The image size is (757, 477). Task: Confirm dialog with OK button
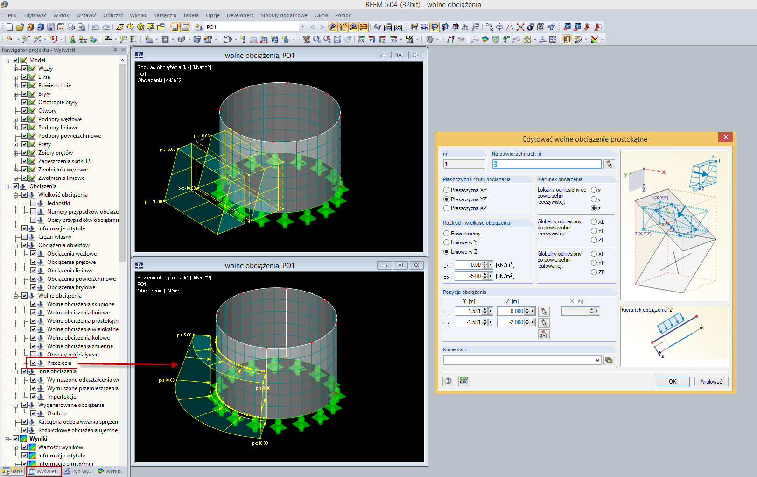(x=673, y=381)
